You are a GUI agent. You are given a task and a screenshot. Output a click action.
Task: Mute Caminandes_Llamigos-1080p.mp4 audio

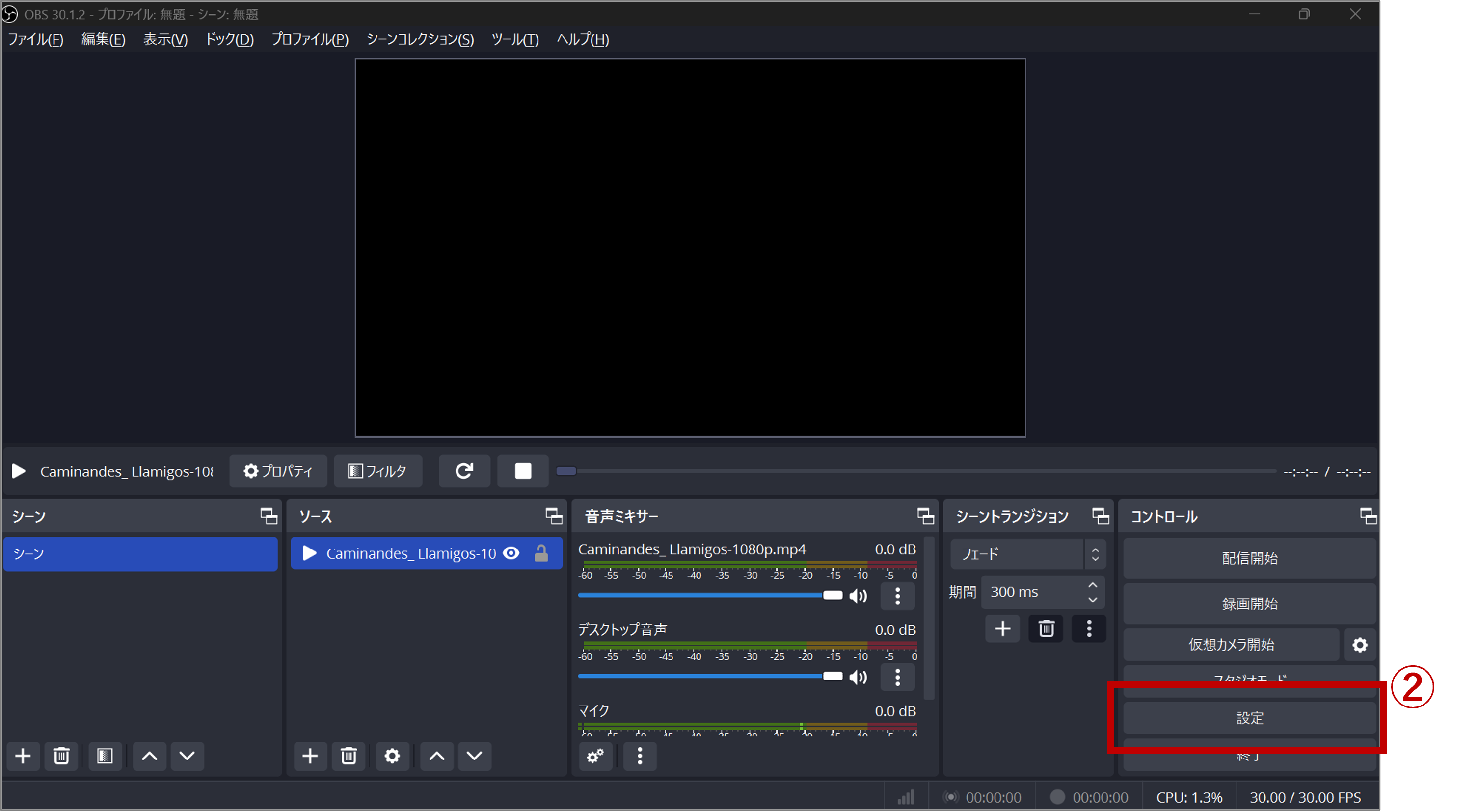(x=858, y=596)
